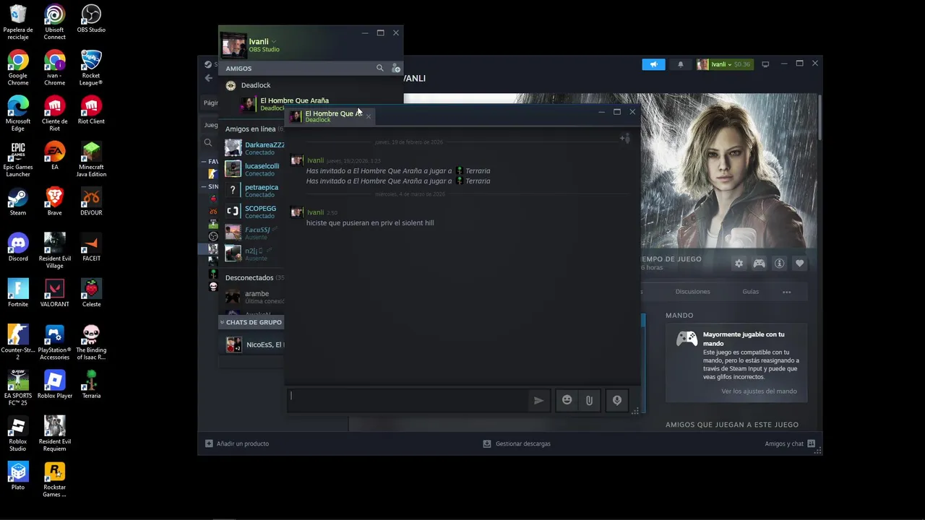Click Añadir un producto
Viewport: 925px width, 520px height.
click(237, 443)
